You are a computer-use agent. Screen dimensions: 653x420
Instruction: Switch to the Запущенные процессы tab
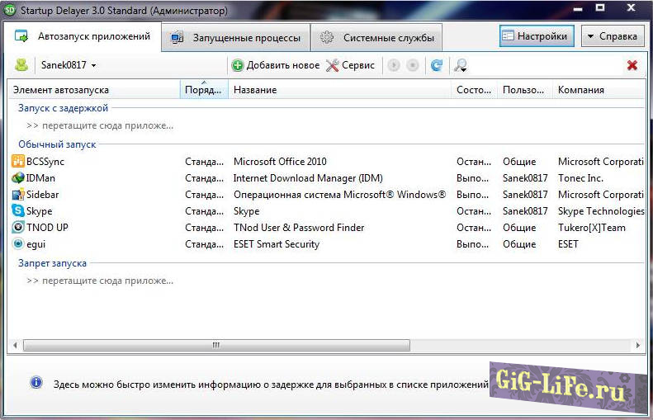235,38
